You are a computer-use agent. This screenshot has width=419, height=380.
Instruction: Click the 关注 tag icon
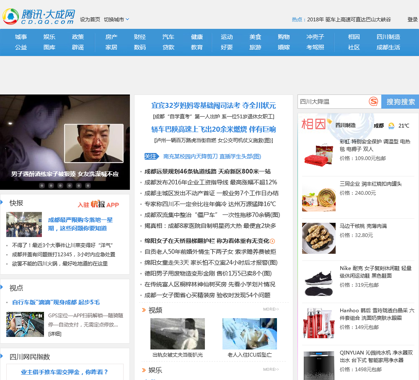point(152,156)
